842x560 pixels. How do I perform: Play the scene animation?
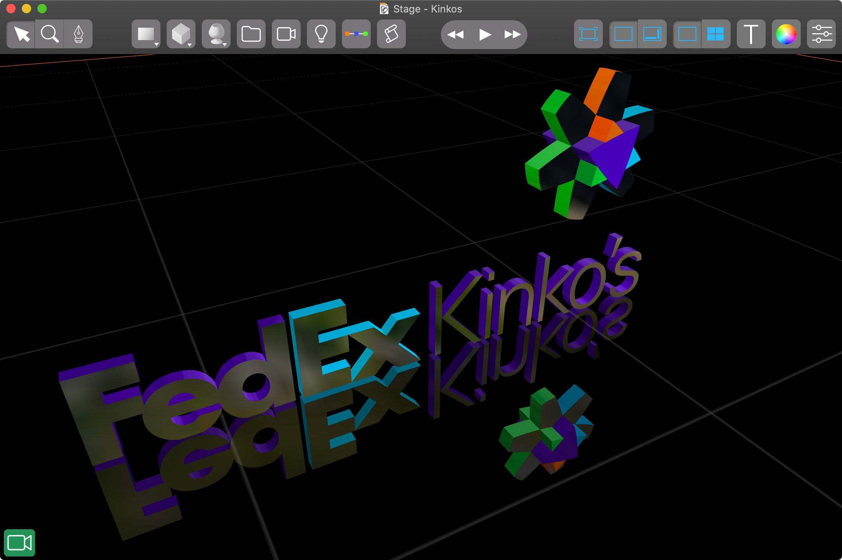484,35
